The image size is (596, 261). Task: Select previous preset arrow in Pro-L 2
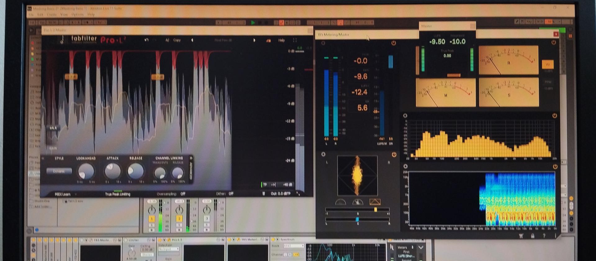point(192,40)
